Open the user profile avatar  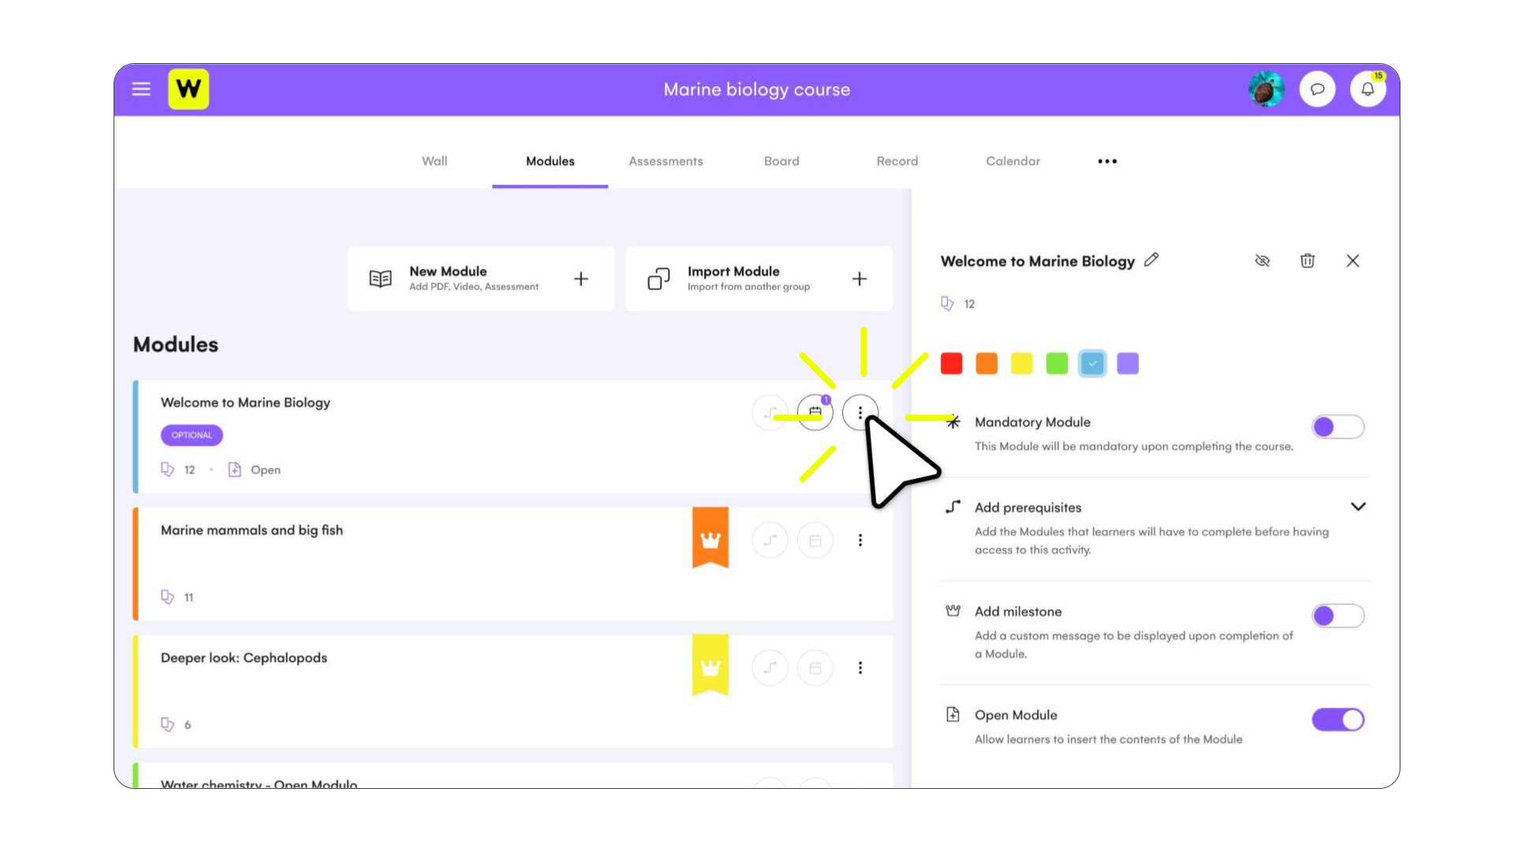point(1266,89)
